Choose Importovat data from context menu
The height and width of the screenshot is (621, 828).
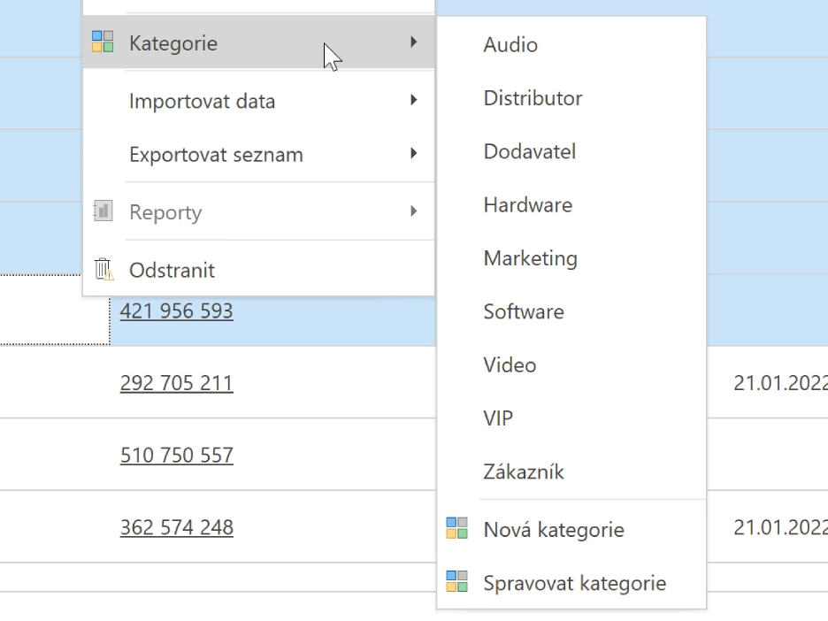258,100
